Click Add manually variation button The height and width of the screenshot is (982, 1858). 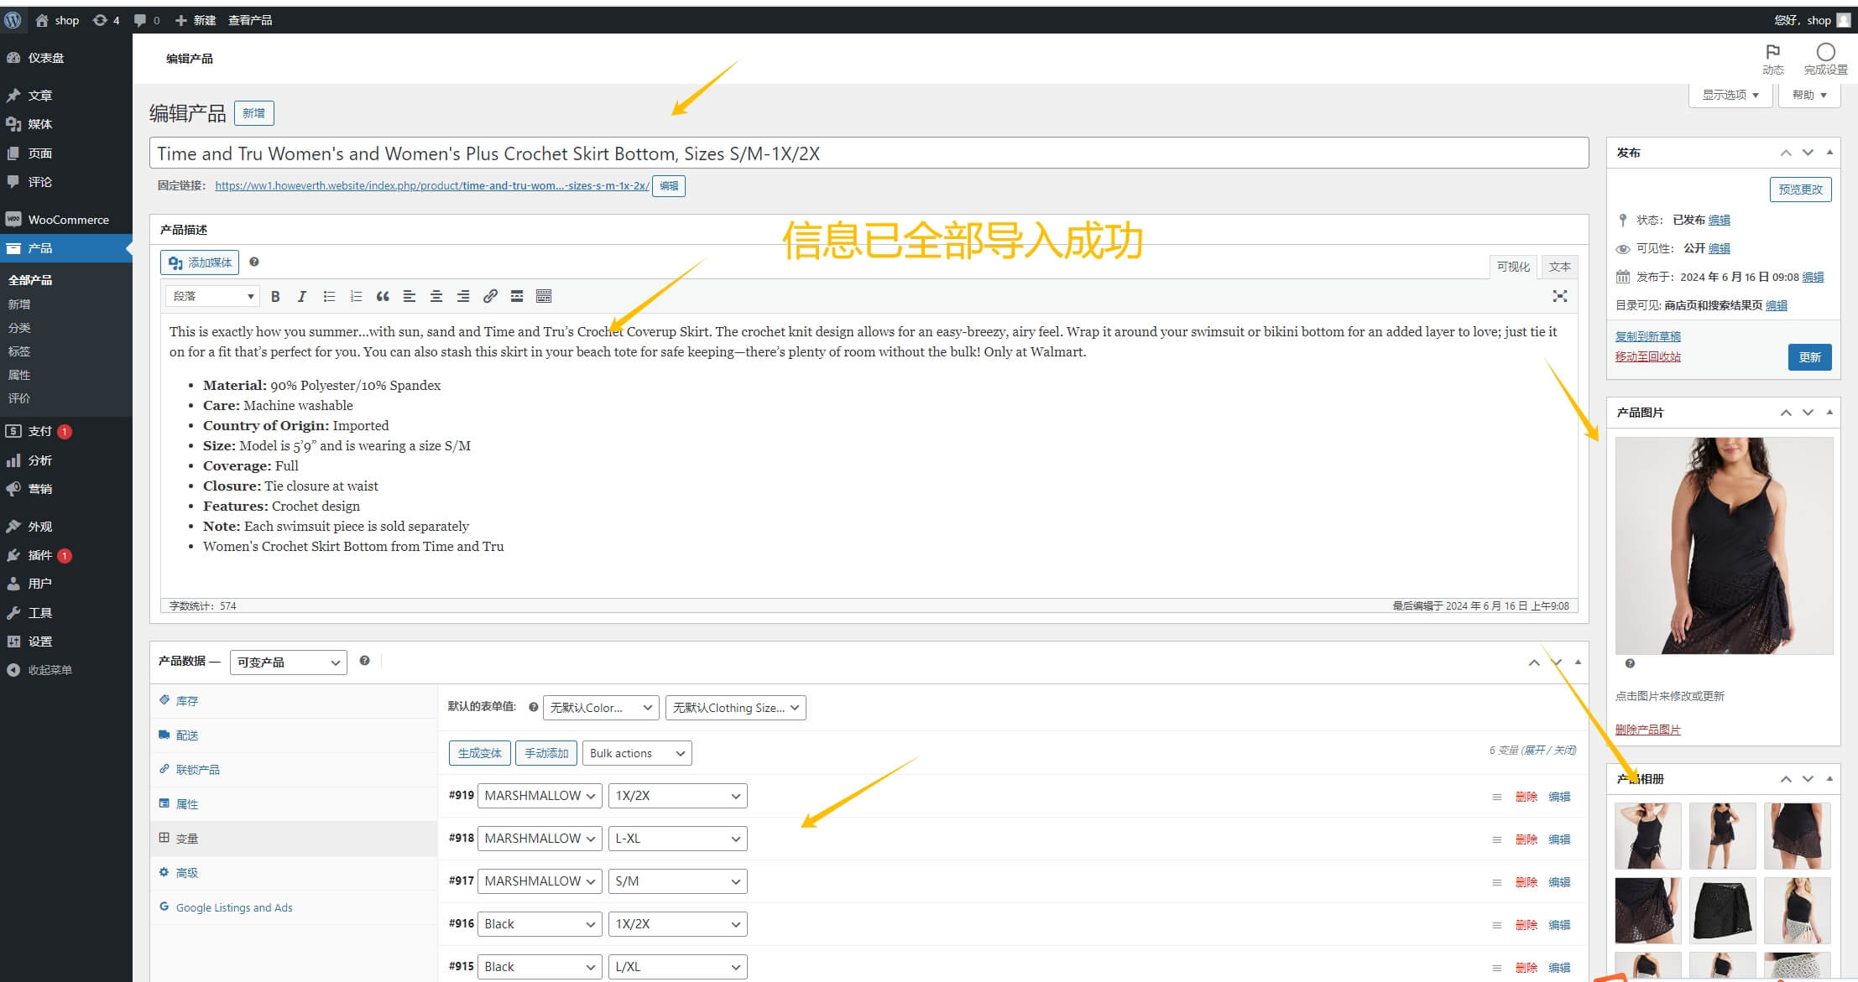[x=546, y=753]
